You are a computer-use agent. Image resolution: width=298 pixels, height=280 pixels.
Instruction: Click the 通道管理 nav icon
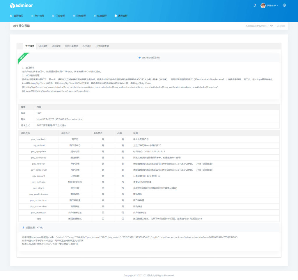coord(116,16)
